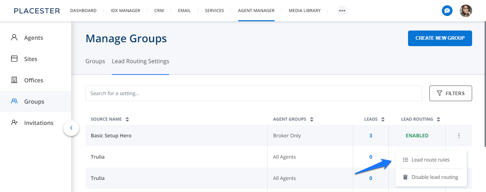Click the user profile avatar

(x=466, y=11)
